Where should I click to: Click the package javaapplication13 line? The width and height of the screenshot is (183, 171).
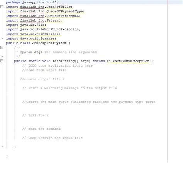pyautogui.click(x=32, y=2)
